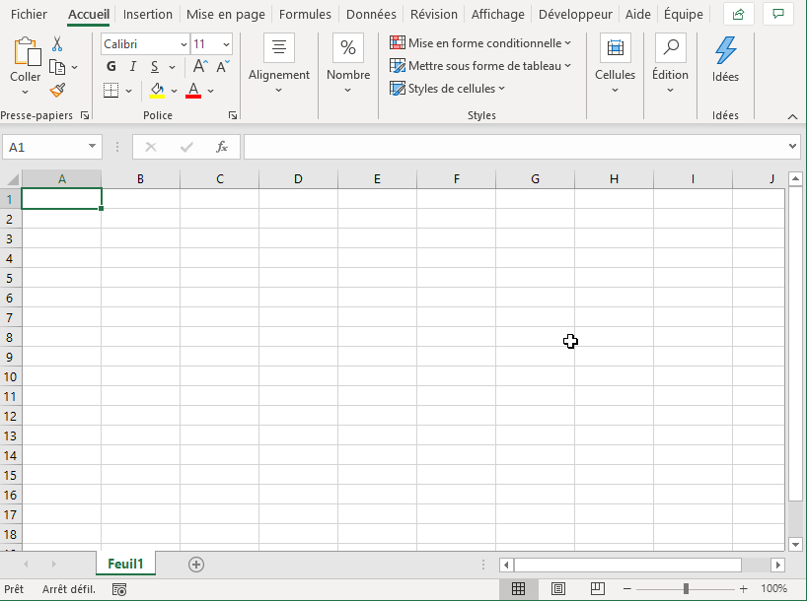Apply yellow fill color
The height and width of the screenshot is (601, 807).
coord(157,91)
